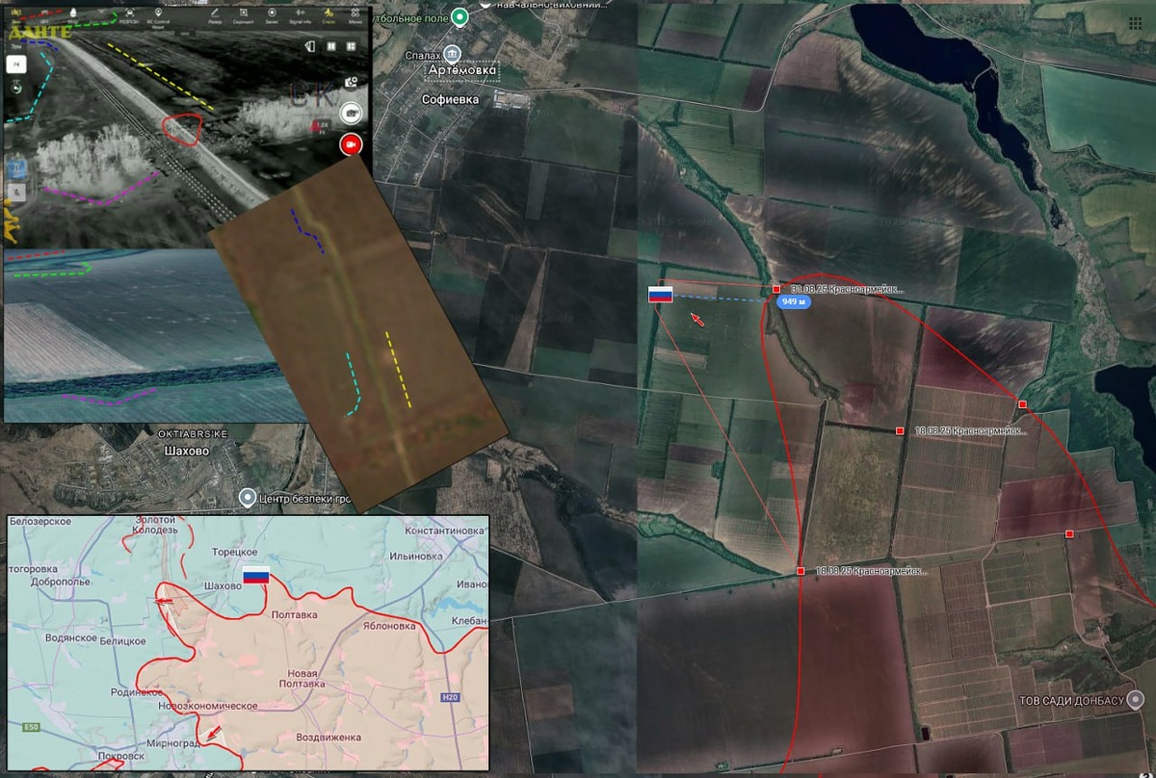Select red square marker dated 18.08.25 near orchards
Image resolution: width=1156 pixels, height=778 pixels.
(900, 430)
